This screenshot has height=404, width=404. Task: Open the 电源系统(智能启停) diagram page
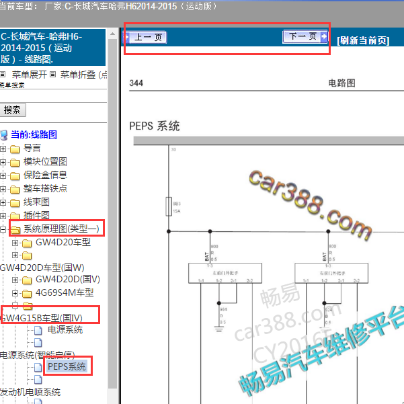[38, 355]
